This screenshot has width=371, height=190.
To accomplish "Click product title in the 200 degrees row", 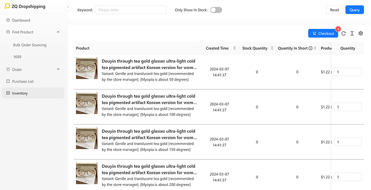I will coord(149,169).
